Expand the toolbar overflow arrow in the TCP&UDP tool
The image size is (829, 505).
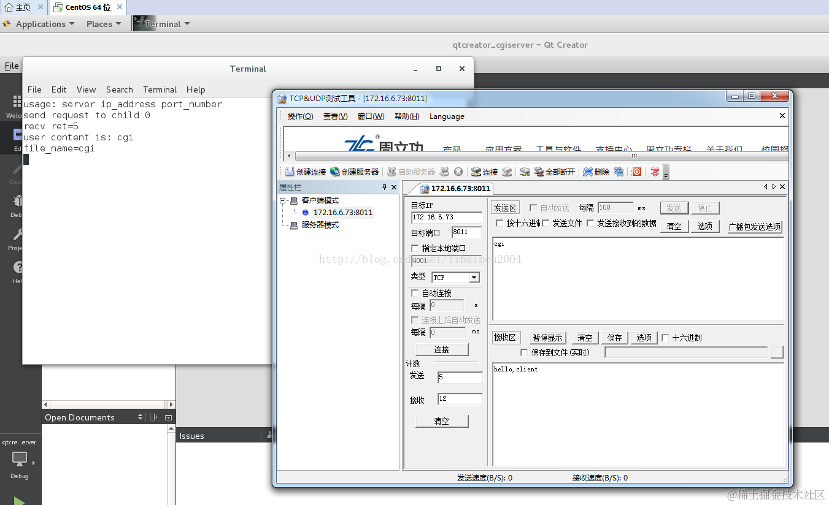click(666, 172)
